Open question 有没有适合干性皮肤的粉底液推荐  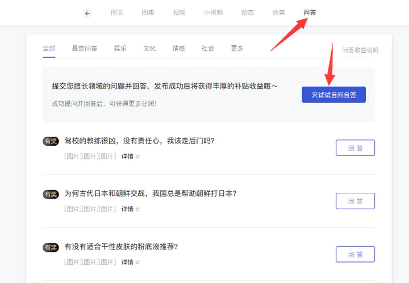point(122,247)
